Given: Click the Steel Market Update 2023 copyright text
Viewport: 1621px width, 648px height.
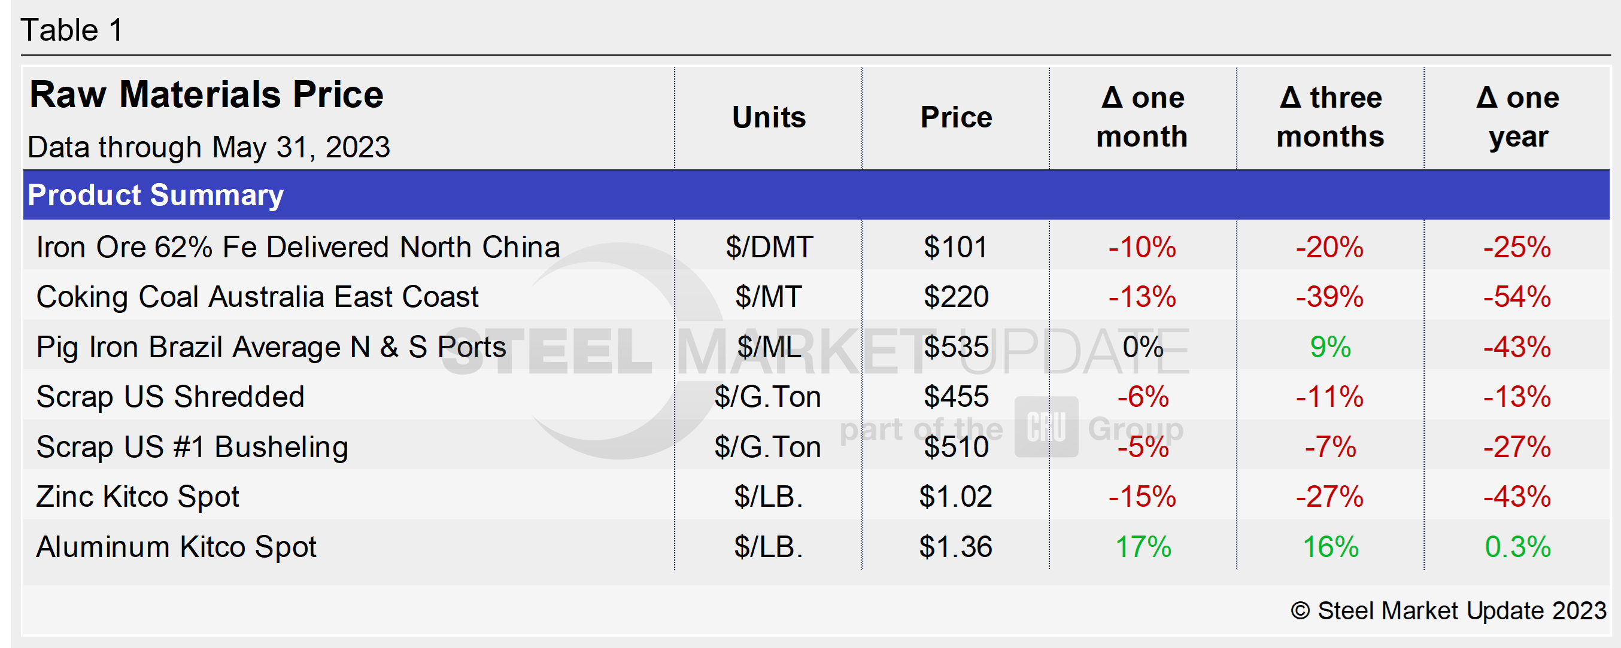Looking at the screenshot, I should pos(1449,611).
